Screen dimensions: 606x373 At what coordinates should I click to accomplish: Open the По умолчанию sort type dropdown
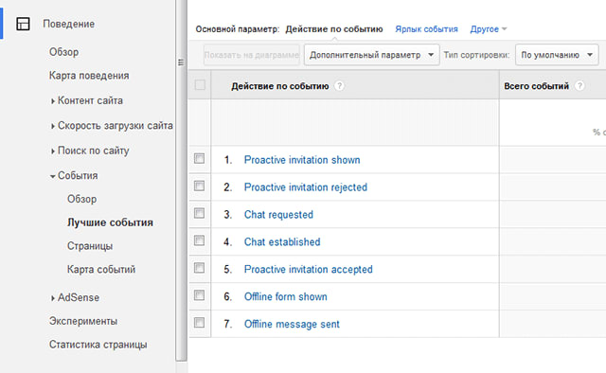point(557,55)
